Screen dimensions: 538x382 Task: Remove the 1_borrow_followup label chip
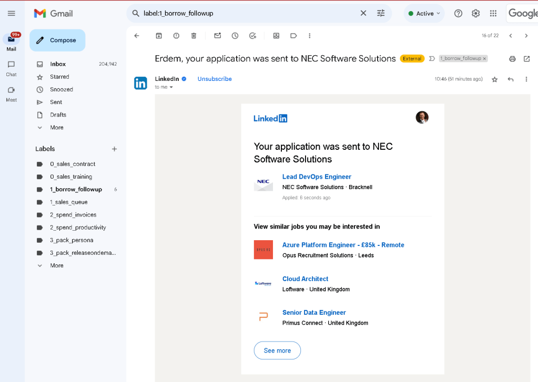484,59
